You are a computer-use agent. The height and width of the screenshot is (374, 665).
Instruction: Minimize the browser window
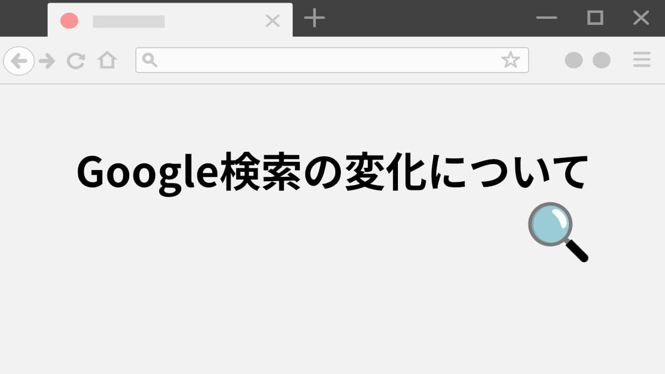(x=546, y=18)
